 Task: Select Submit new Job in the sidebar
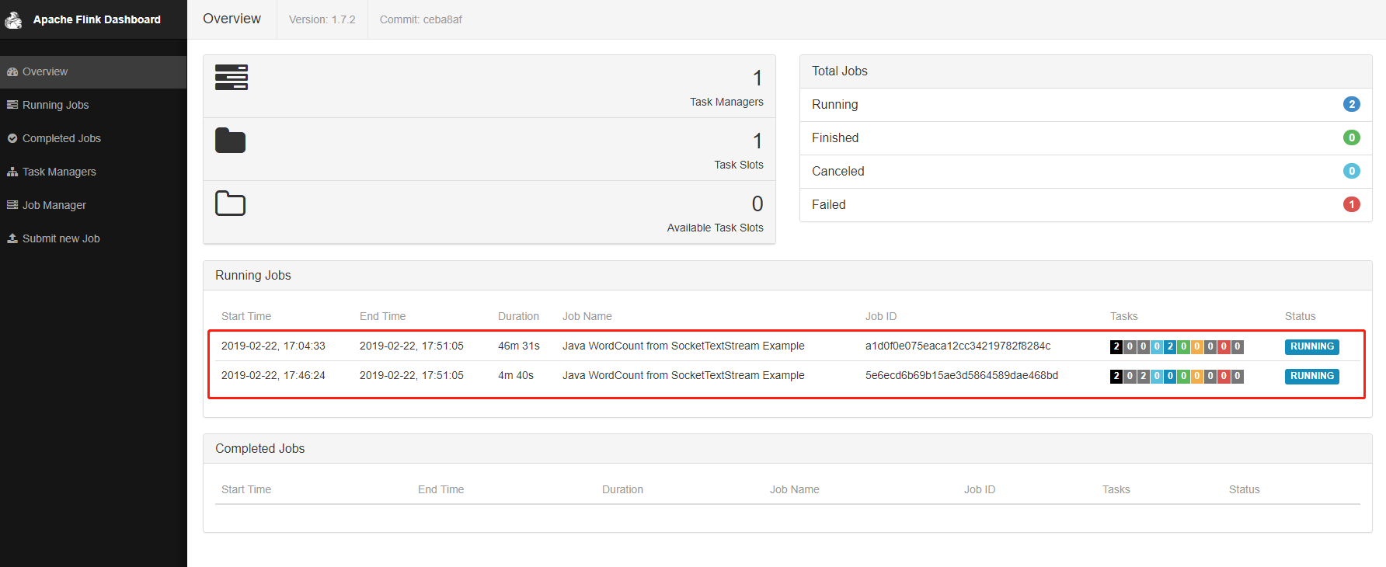click(x=93, y=238)
